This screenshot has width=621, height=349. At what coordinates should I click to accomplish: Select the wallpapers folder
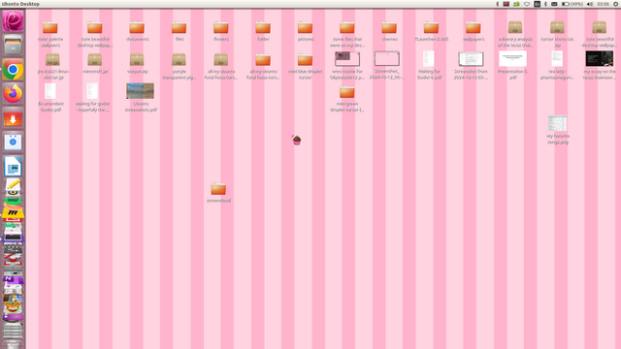pyautogui.click(x=473, y=28)
